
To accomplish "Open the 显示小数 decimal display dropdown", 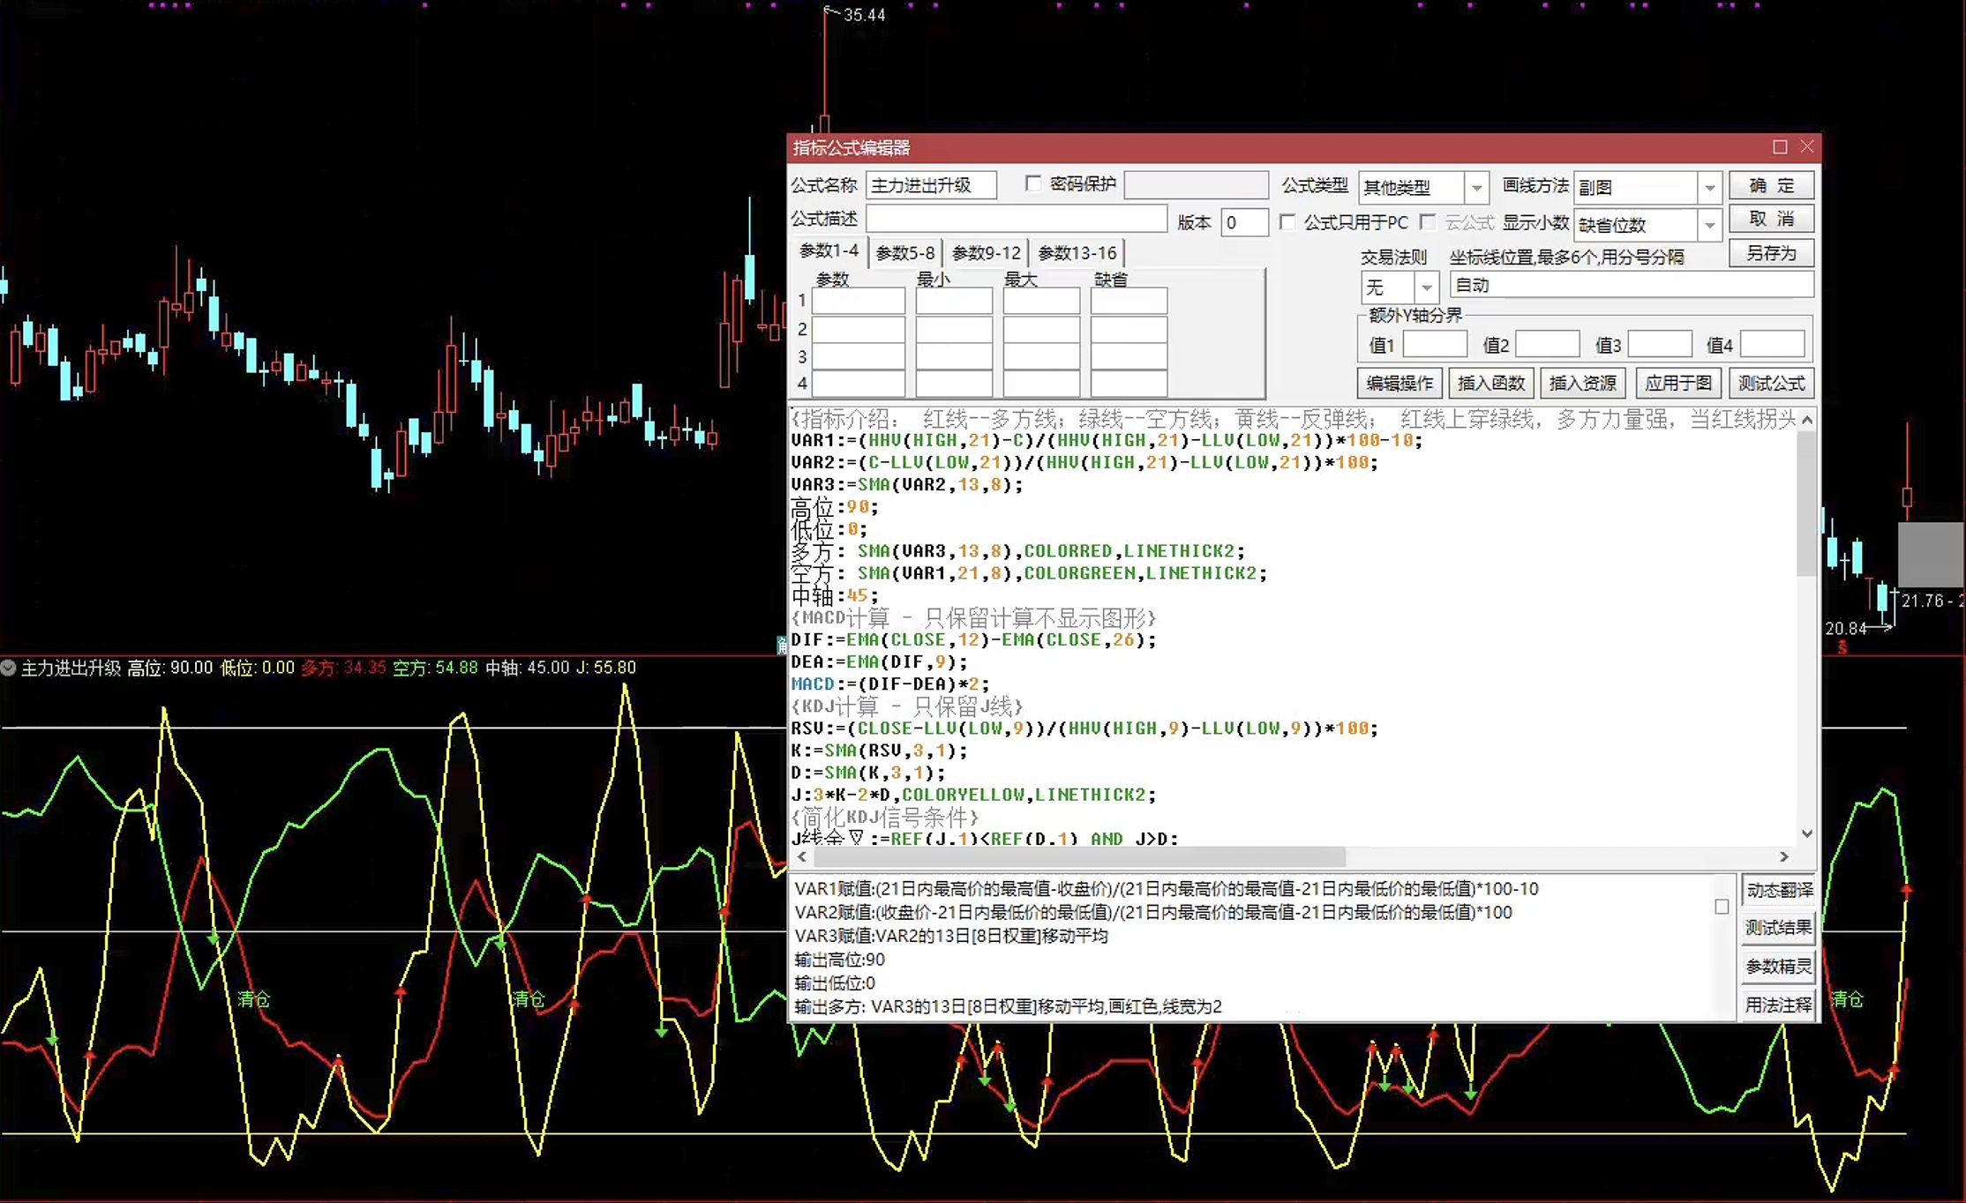I will [x=1710, y=225].
